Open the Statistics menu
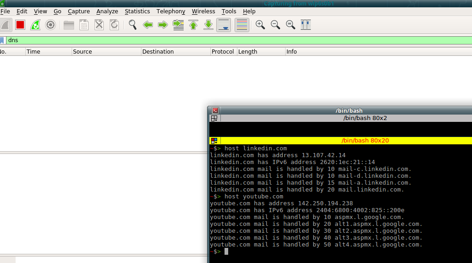Image resolution: width=472 pixels, height=263 pixels. [137, 11]
